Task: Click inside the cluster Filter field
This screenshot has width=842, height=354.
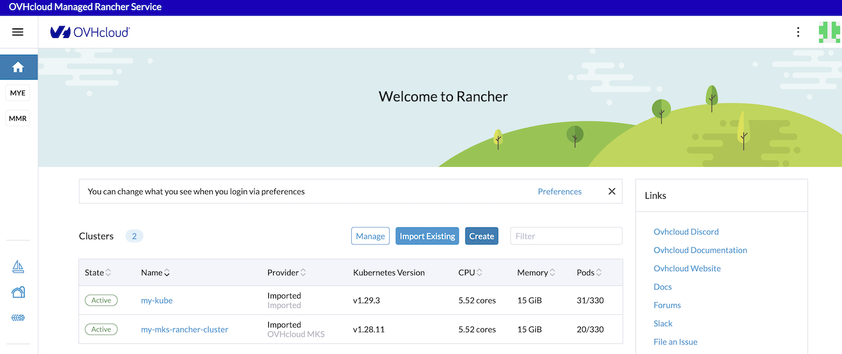Action: pyautogui.click(x=565, y=235)
